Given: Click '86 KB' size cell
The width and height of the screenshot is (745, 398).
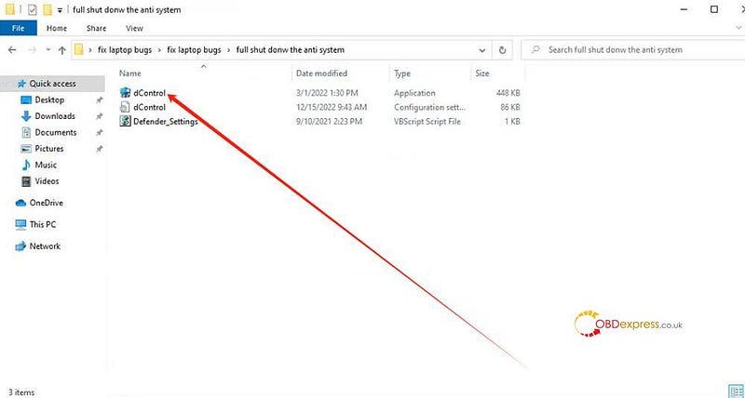Looking at the screenshot, I should pyautogui.click(x=510, y=107).
